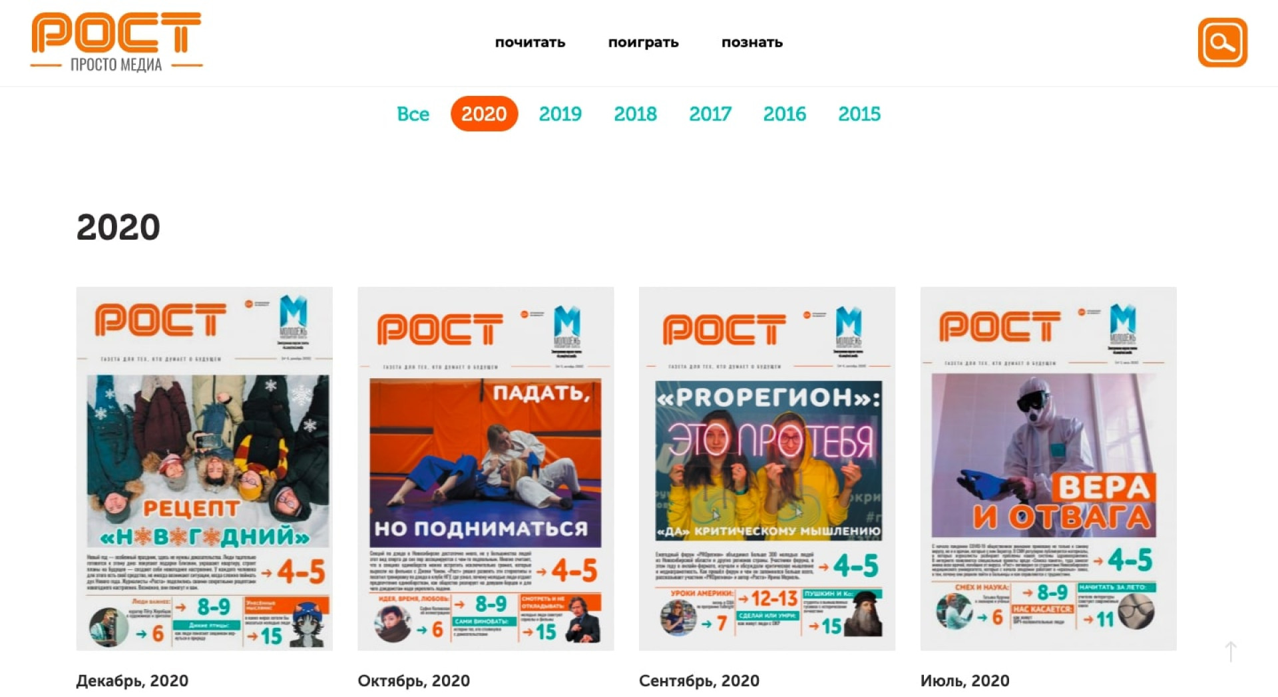Open the orange search icon
The width and height of the screenshot is (1278, 697).
tap(1222, 42)
